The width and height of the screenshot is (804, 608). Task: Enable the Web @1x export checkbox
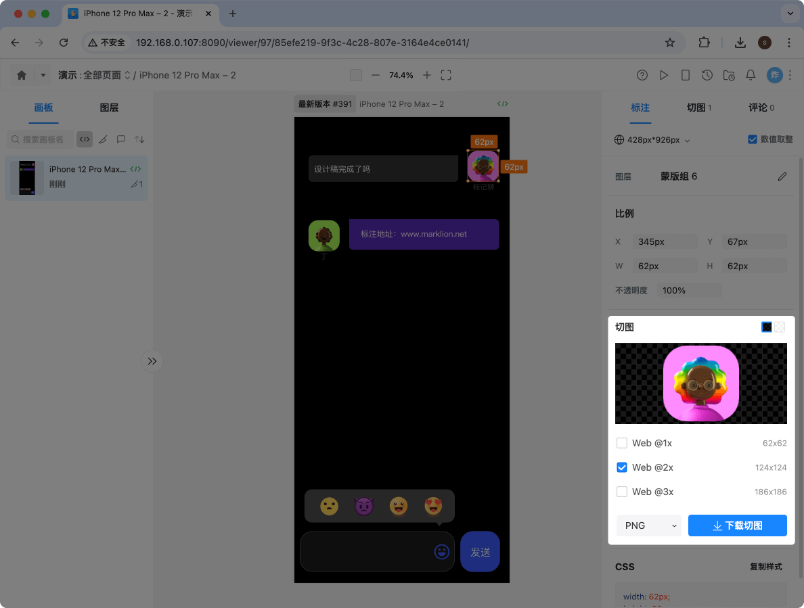pos(622,443)
